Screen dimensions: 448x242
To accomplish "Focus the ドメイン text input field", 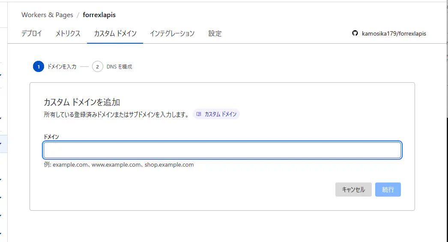I will pos(222,150).
